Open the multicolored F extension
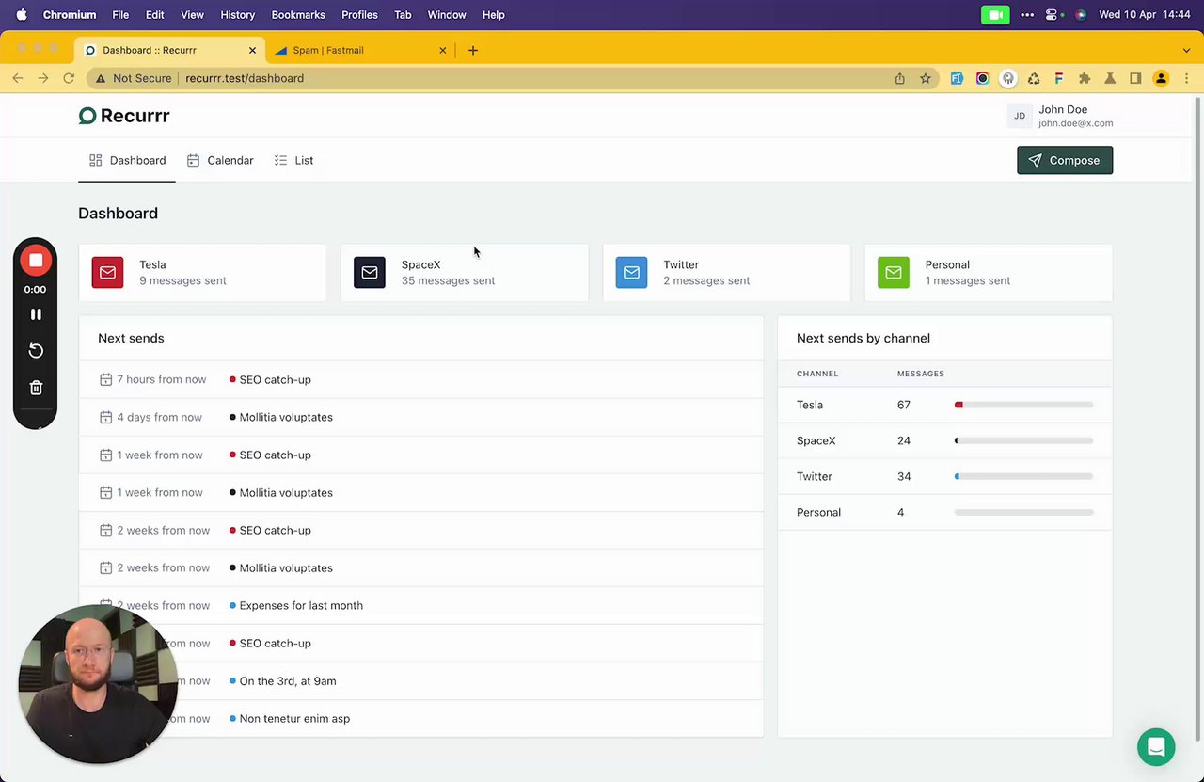Screen dimensions: 1204x782 1059,78
